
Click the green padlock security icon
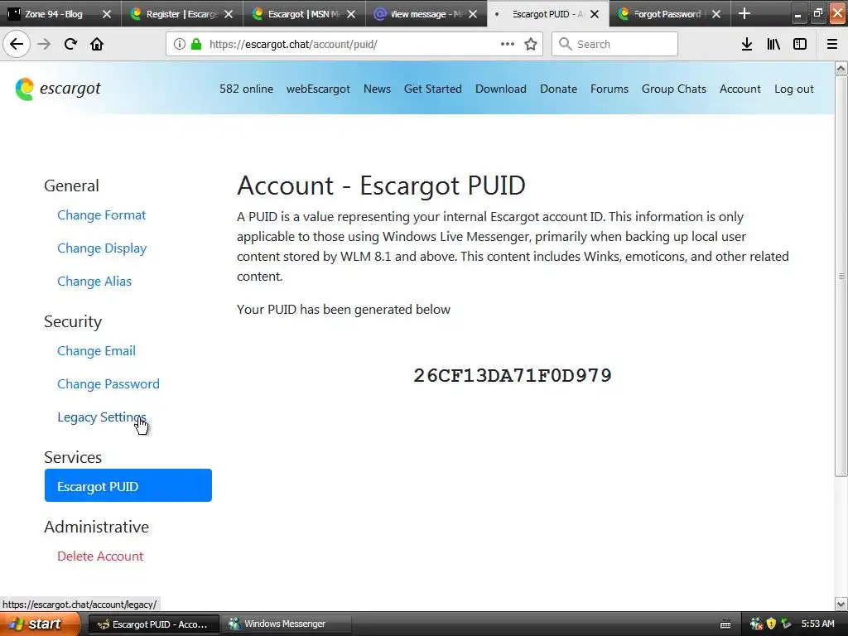(196, 44)
